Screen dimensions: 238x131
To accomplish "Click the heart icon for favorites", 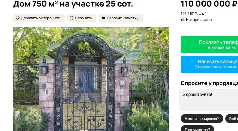I will tap(18, 18).
